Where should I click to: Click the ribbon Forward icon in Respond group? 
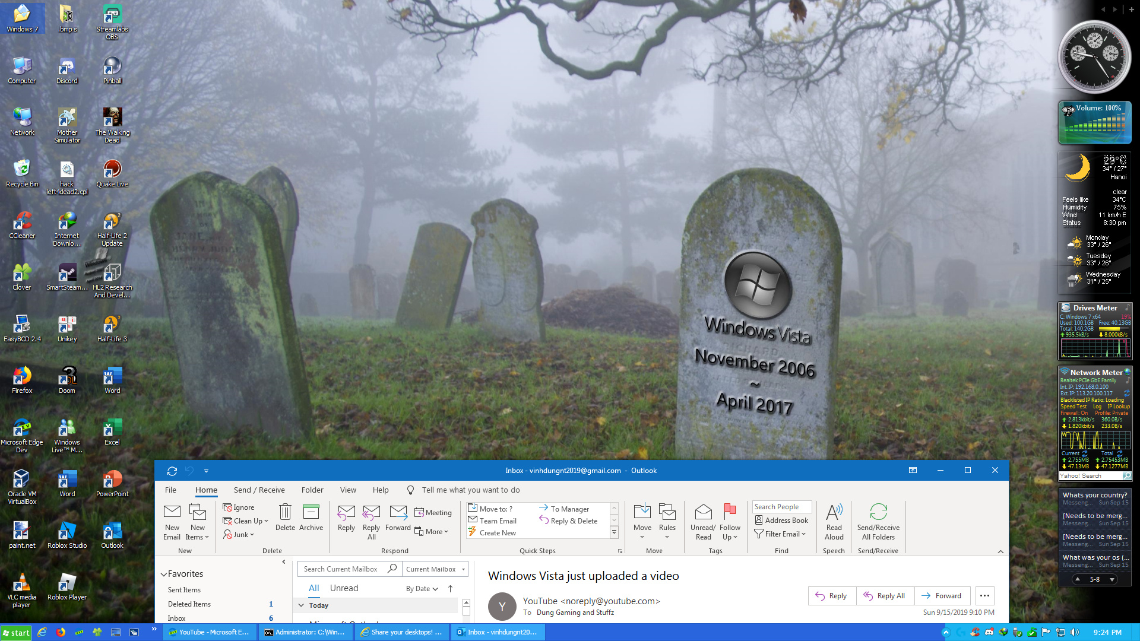[398, 512]
